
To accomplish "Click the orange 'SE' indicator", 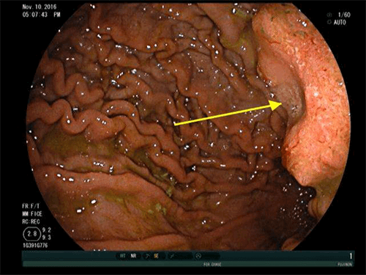I will (156, 256).
